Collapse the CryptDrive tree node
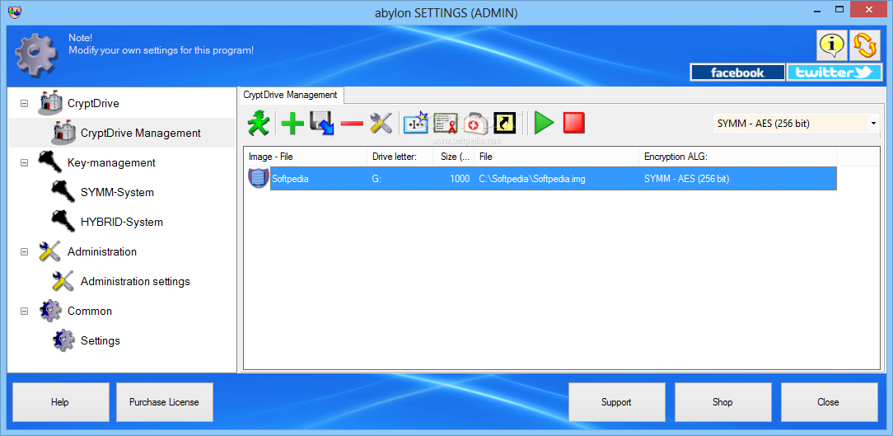Image resolution: width=893 pixels, height=436 pixels. pyautogui.click(x=24, y=104)
